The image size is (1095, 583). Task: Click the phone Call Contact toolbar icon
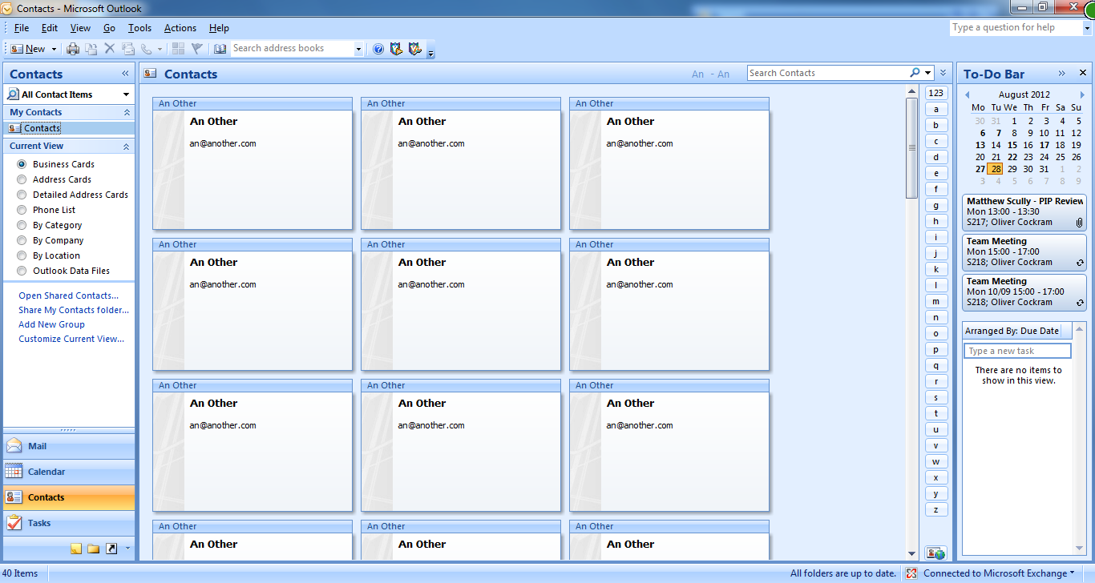point(147,49)
